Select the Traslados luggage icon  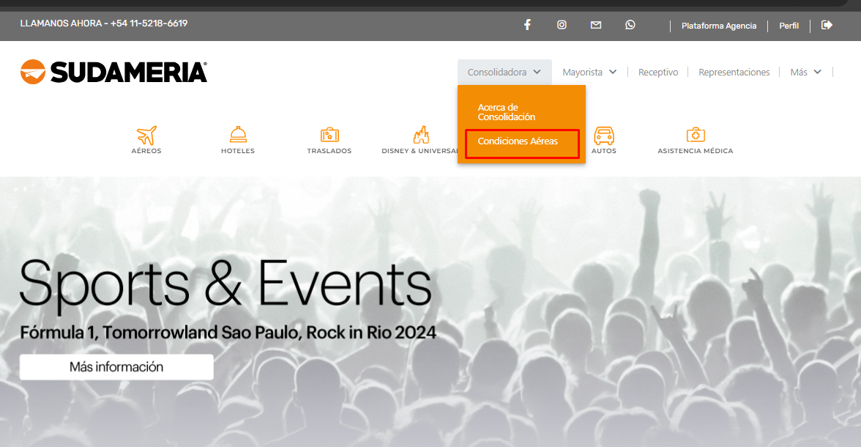click(329, 136)
